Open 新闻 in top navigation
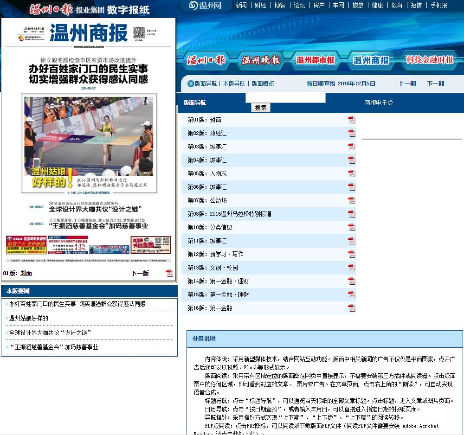This screenshot has width=464, height=435. (241, 5)
